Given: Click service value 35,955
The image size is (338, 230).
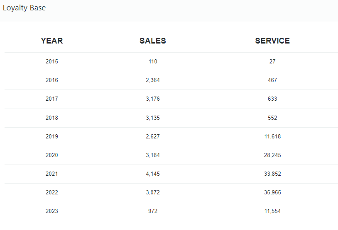Looking at the screenshot, I should coord(272,192).
